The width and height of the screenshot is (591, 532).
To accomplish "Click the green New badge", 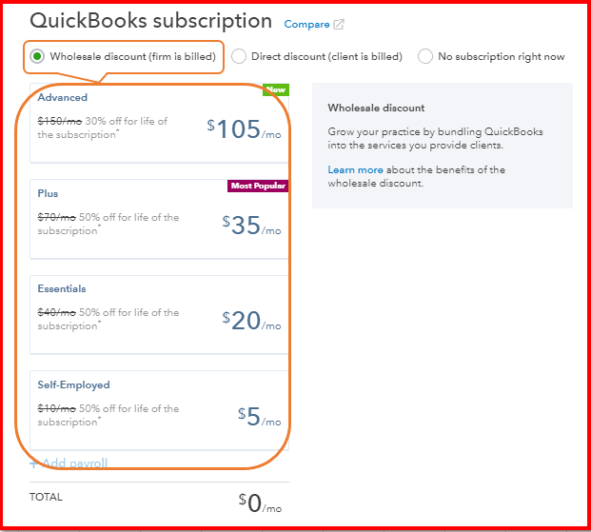I will pyautogui.click(x=276, y=90).
